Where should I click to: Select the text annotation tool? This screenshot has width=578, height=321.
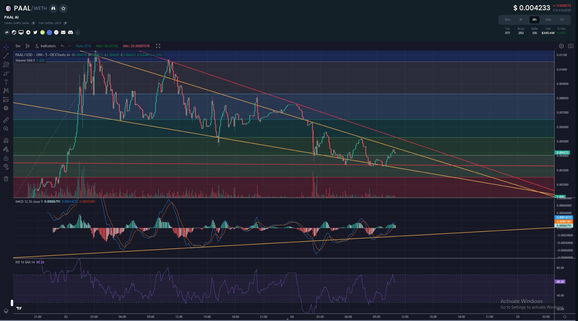(x=6, y=82)
